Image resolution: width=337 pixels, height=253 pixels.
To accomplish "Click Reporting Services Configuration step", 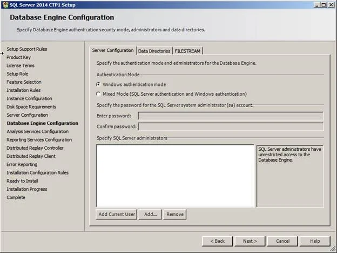I will (39, 139).
